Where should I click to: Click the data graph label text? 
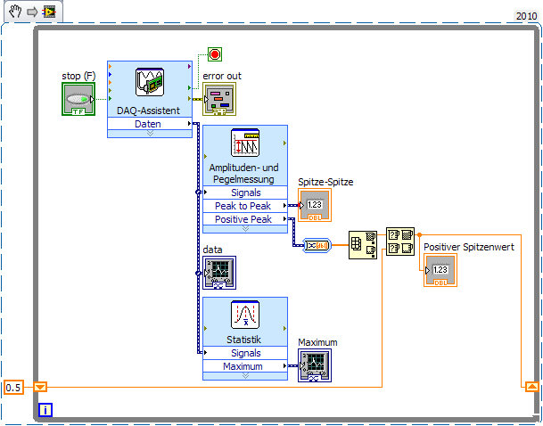[212, 250]
